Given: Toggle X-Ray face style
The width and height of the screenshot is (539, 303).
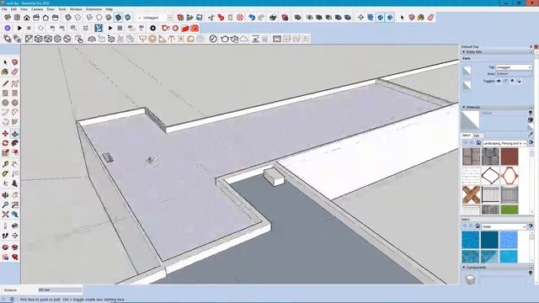Looking at the screenshot, I should [x=68, y=17].
